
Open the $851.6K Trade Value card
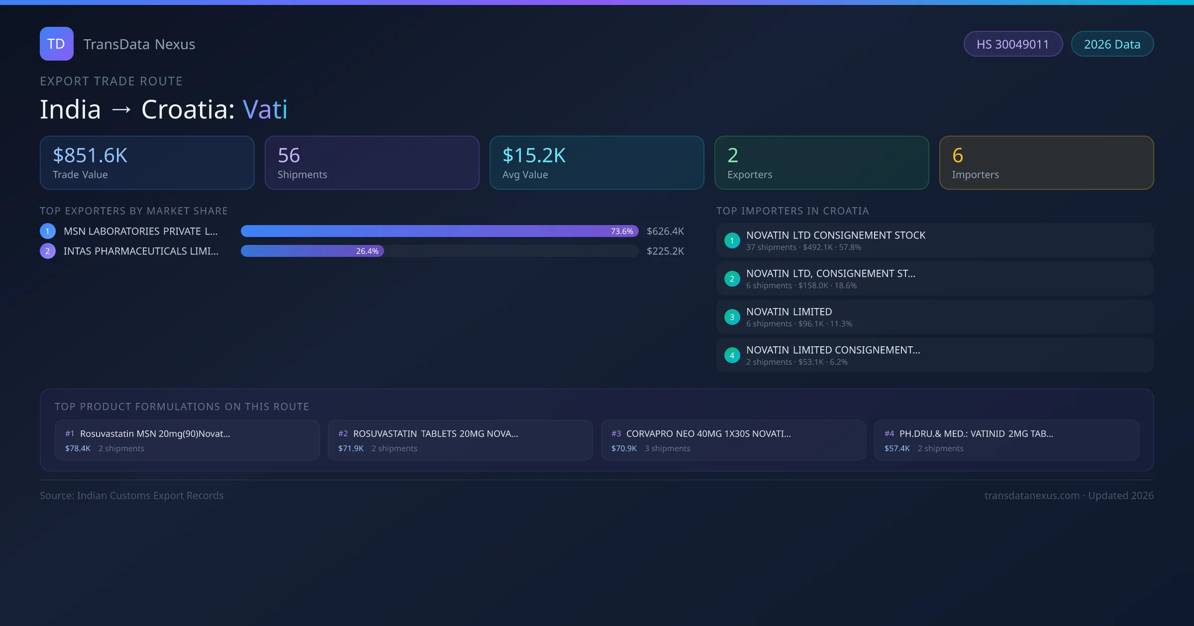tap(147, 163)
